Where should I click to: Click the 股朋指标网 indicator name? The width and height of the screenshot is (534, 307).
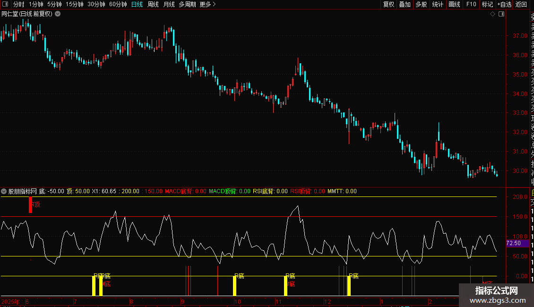(23, 191)
